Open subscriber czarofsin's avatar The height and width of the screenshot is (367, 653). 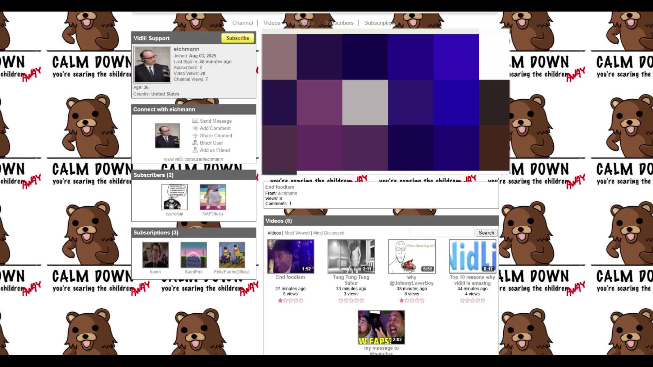tap(174, 197)
